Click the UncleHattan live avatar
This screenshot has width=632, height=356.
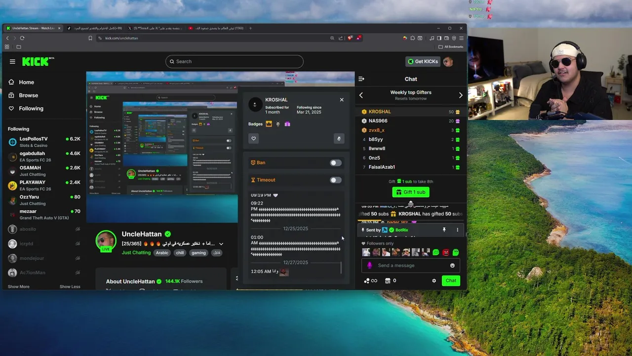(106, 241)
